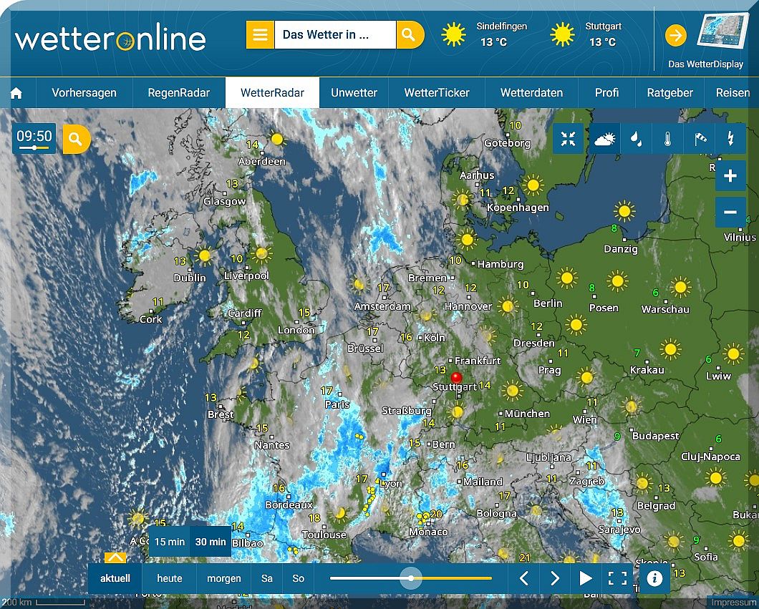
Task: Enable the lightning layer
Action: point(730,139)
